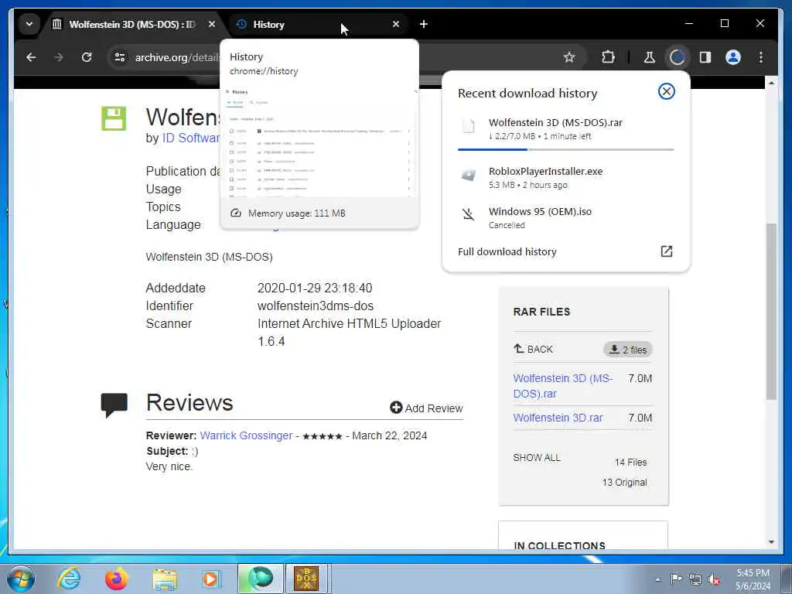The height and width of the screenshot is (594, 792).
Task: Toggle the downloads bubble icon in toolbar
Action: [677, 57]
